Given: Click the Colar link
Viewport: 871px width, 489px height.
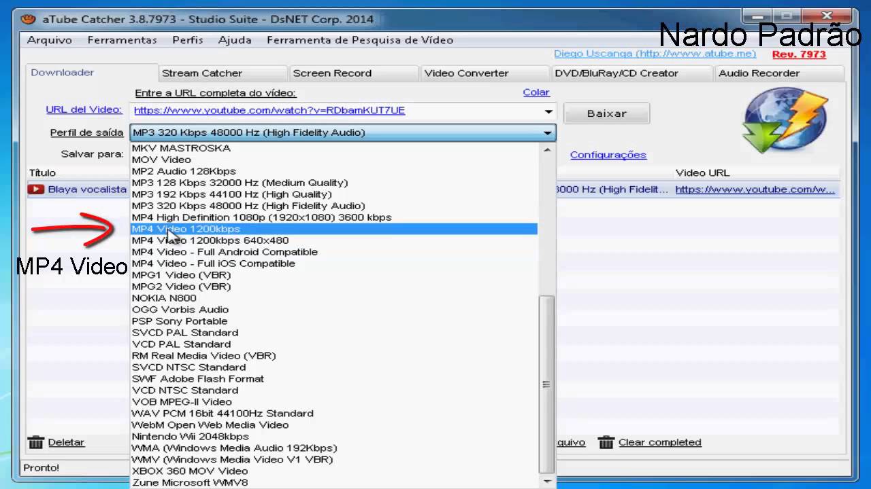Looking at the screenshot, I should [536, 92].
